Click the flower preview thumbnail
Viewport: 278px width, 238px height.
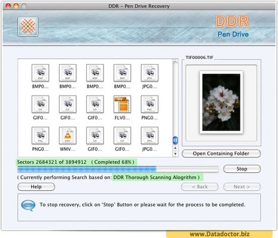click(x=221, y=103)
